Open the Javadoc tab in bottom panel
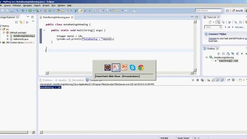This screenshot has width=247, height=139. pyautogui.click(x=61, y=80)
